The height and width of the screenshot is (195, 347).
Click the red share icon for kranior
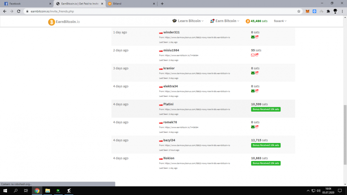pyautogui.click(x=257, y=73)
